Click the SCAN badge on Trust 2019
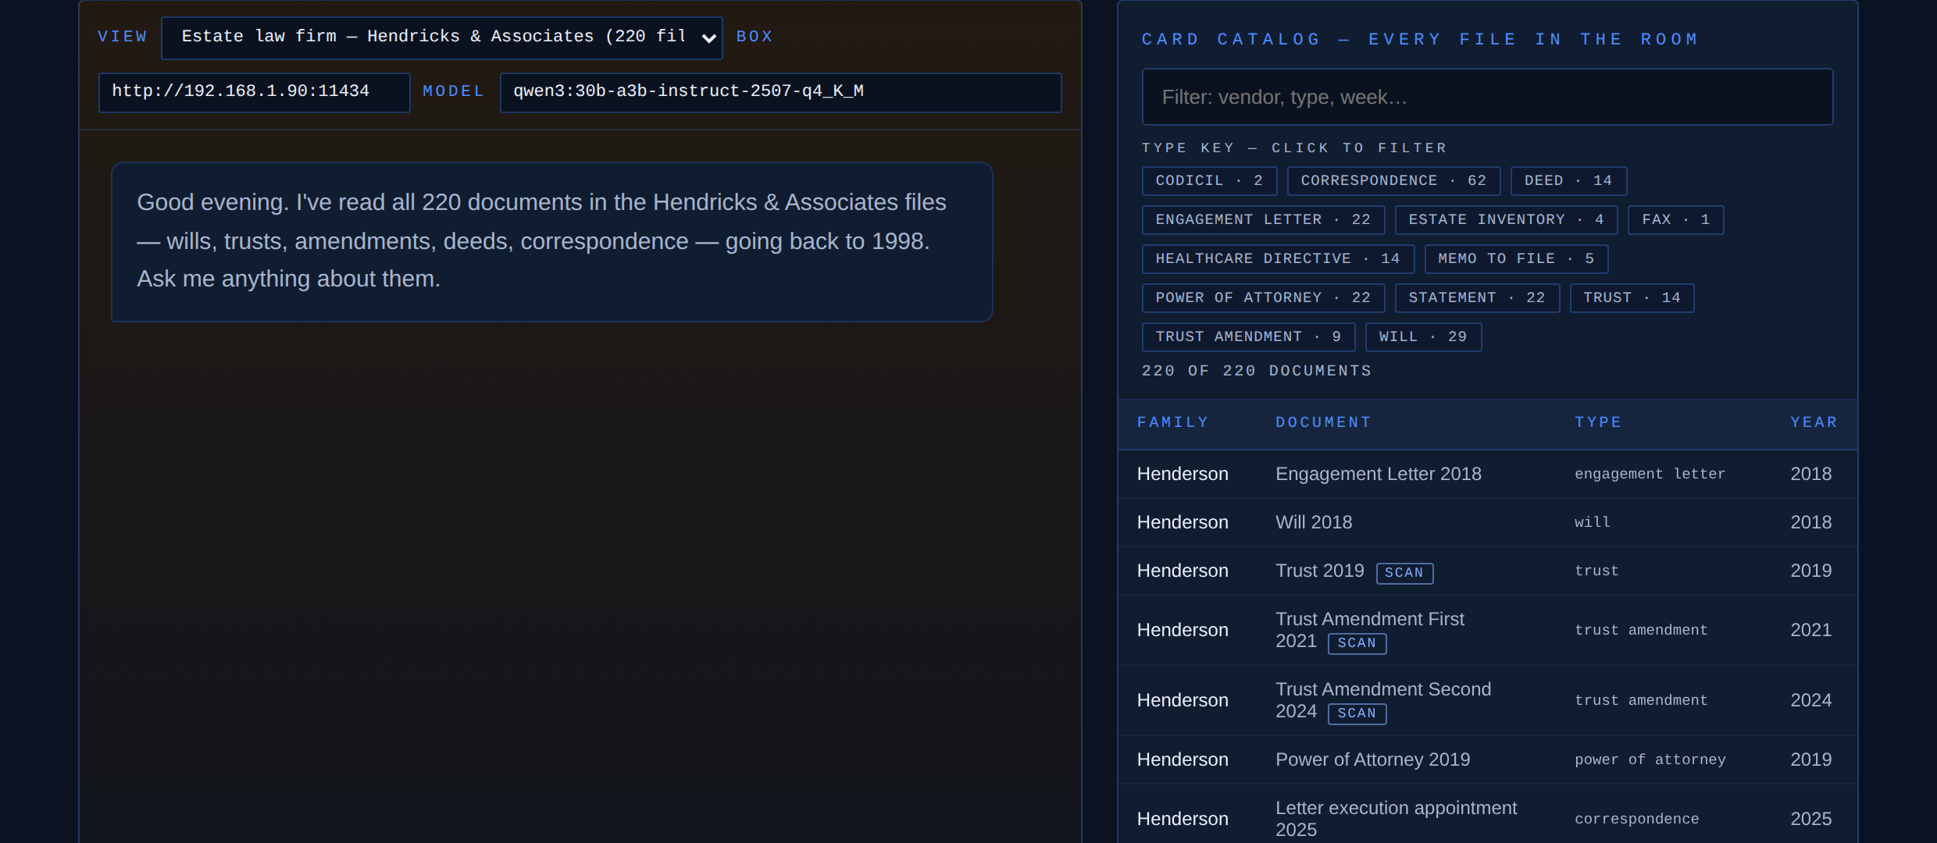1937x843 pixels. 1404,573
